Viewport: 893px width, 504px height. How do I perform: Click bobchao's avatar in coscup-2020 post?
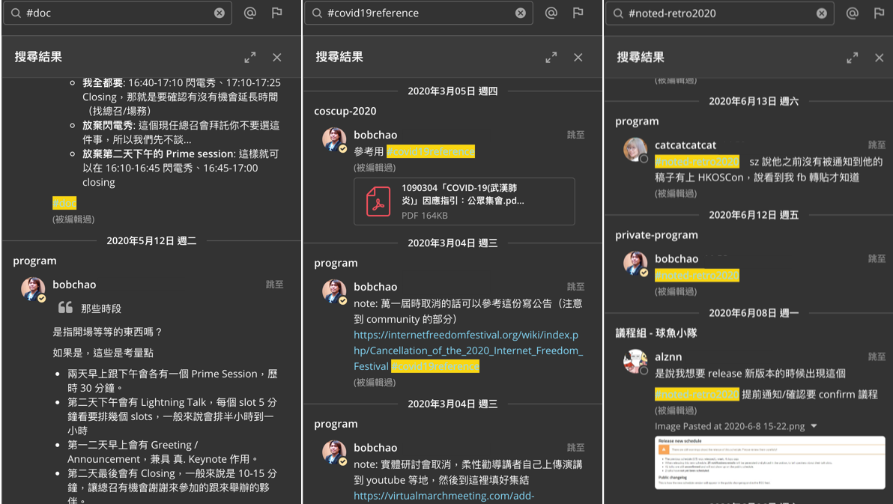coord(334,139)
